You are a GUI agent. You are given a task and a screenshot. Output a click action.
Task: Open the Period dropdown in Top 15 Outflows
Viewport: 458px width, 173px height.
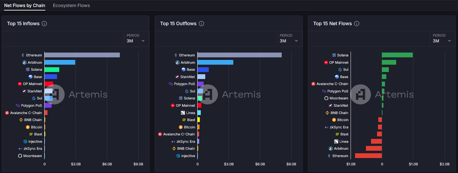289,39
